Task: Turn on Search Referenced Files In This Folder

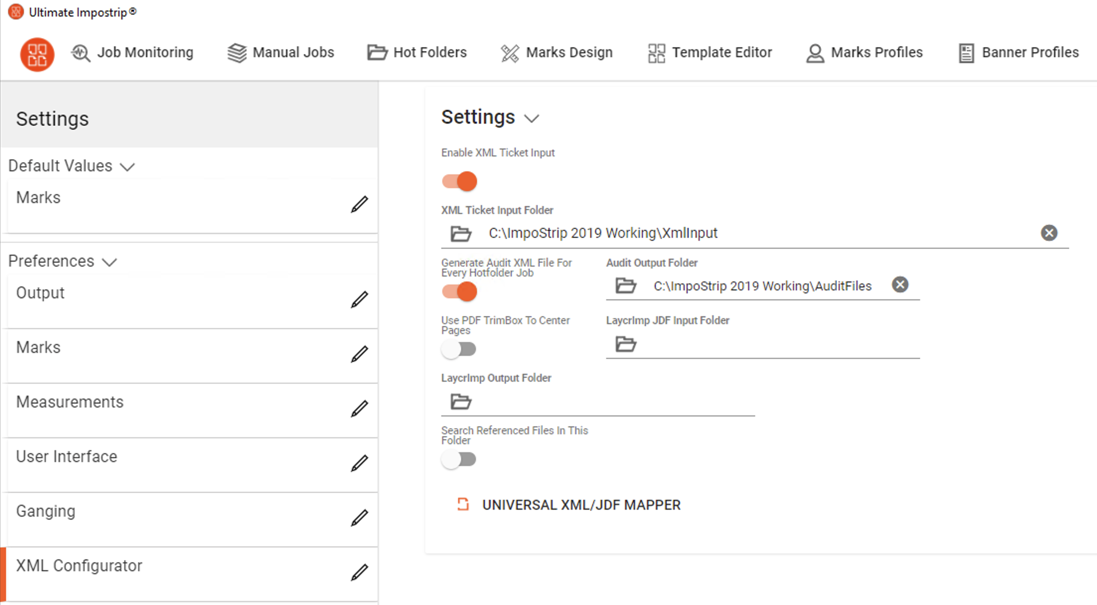Action: [x=458, y=459]
